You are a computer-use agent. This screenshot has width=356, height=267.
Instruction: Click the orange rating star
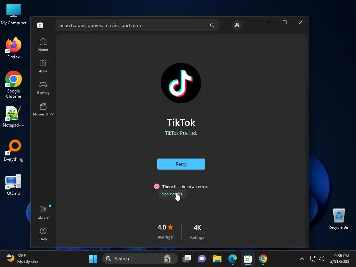click(x=170, y=227)
